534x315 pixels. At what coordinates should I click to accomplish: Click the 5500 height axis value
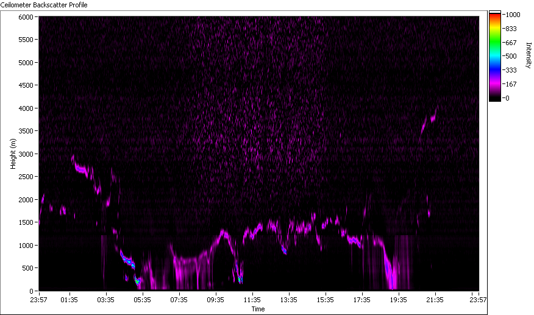(26, 40)
